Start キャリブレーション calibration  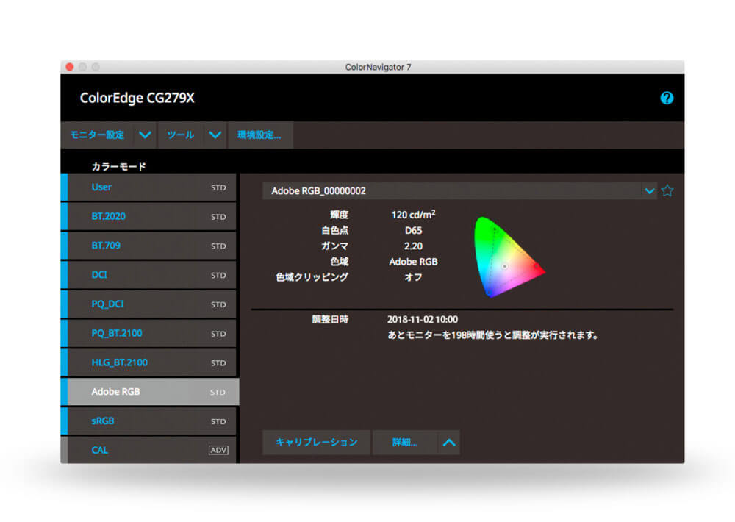click(316, 443)
